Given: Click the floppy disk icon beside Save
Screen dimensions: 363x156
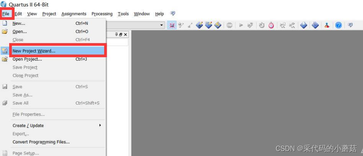Looking at the screenshot, I should [5, 87].
